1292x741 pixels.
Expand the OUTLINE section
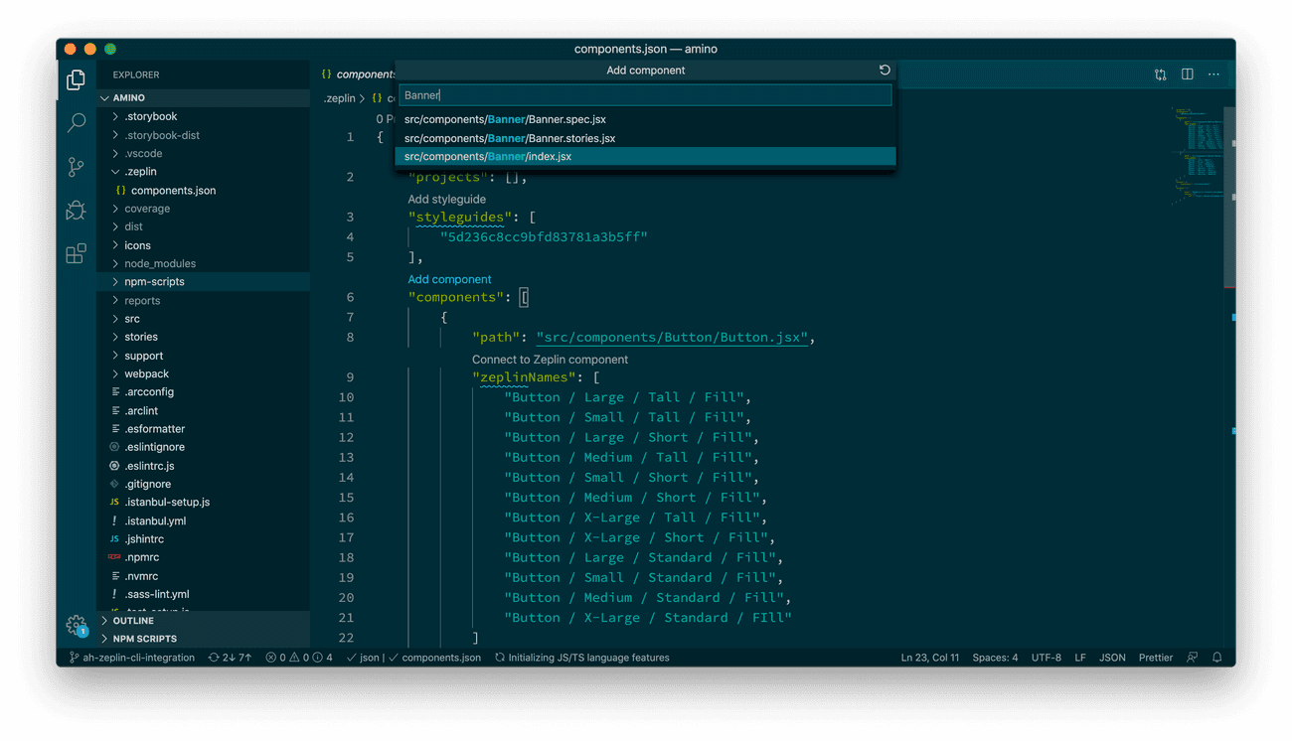(133, 621)
